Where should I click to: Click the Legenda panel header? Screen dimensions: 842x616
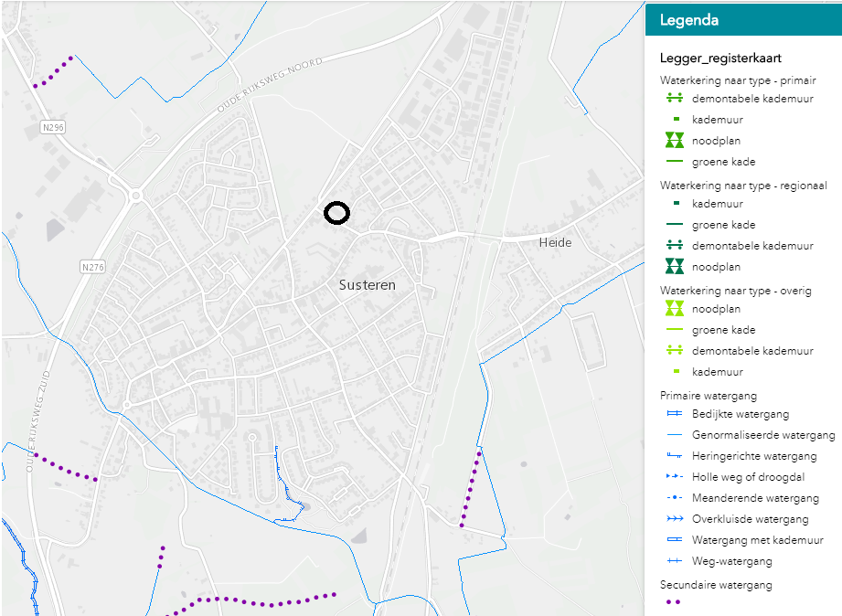(x=744, y=20)
